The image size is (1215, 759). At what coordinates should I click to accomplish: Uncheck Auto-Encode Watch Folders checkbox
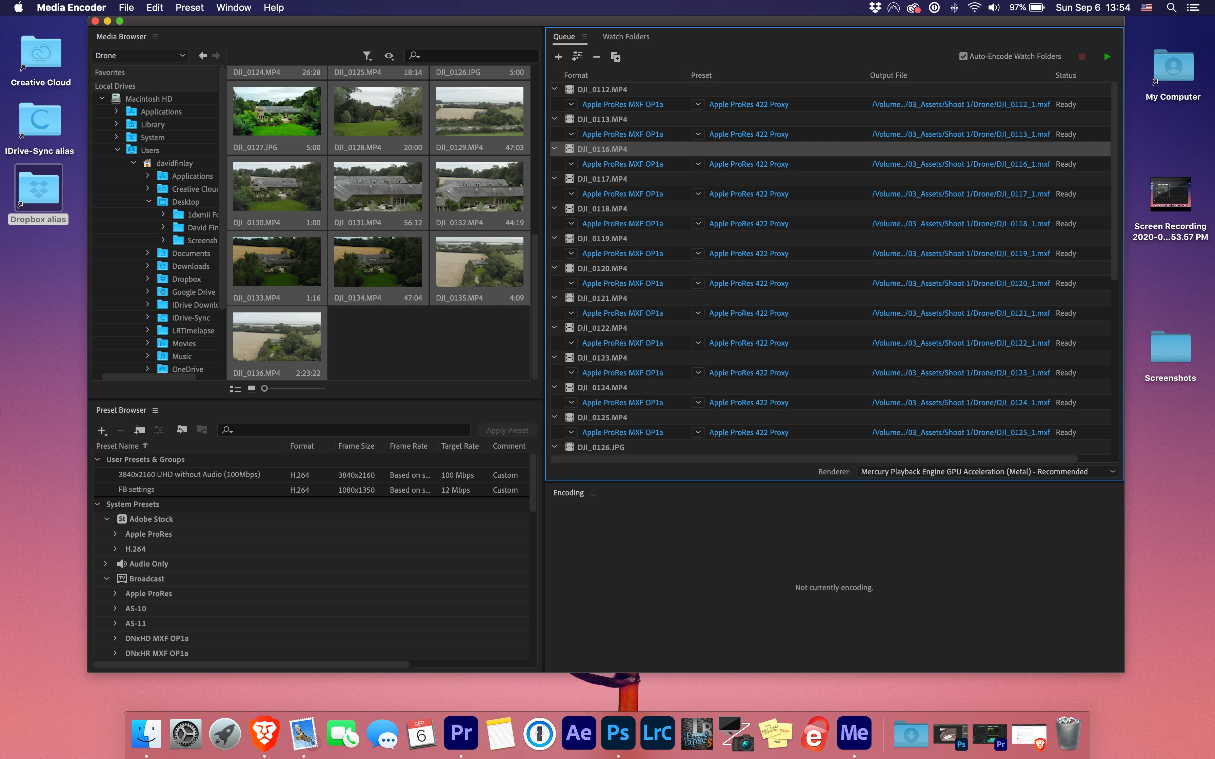(963, 57)
